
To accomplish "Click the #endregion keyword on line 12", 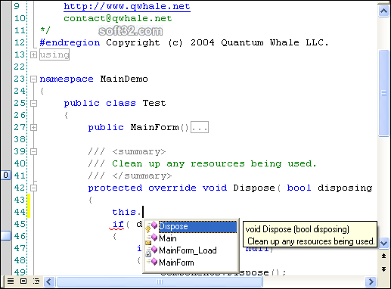I will [x=70, y=42].
